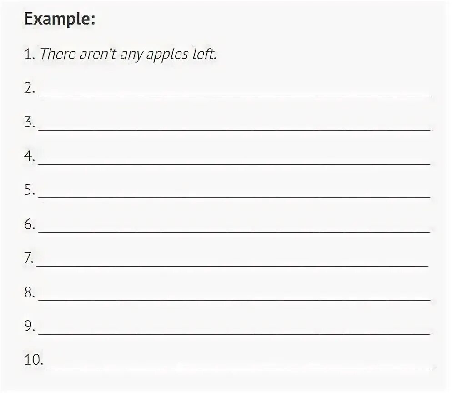This screenshot has height=393, width=452.
Task: Click the list number "2."
Action: pos(30,89)
